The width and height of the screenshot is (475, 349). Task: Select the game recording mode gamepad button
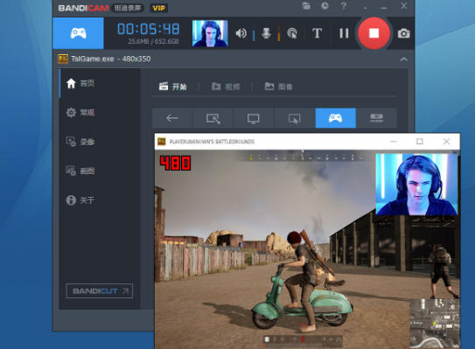click(78, 33)
